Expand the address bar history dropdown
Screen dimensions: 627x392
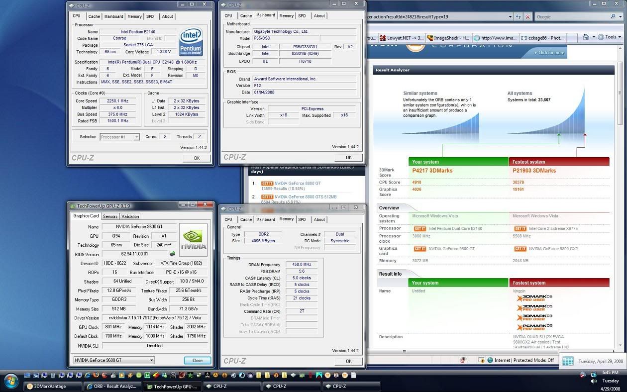[510, 16]
